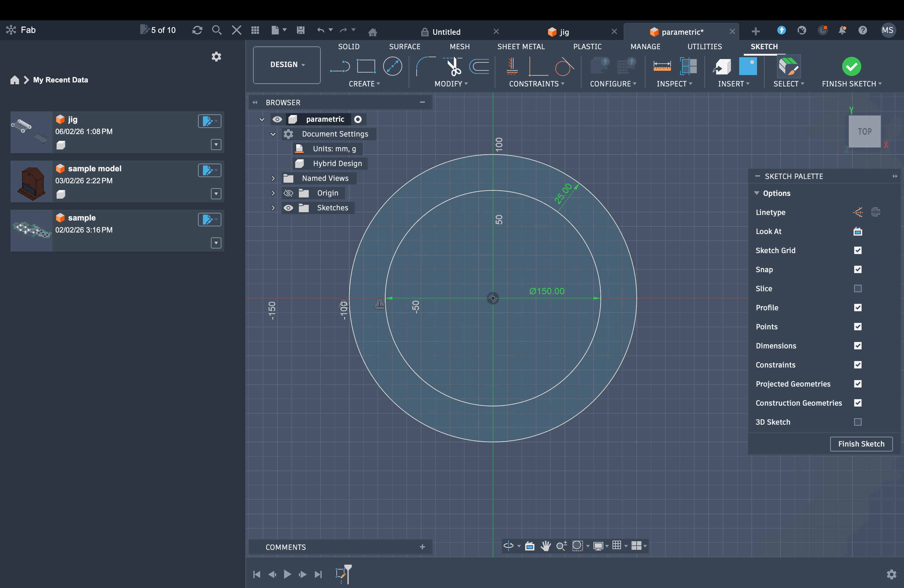904x588 pixels.
Task: Open the DESIGN workspace dropdown
Action: [x=287, y=65]
